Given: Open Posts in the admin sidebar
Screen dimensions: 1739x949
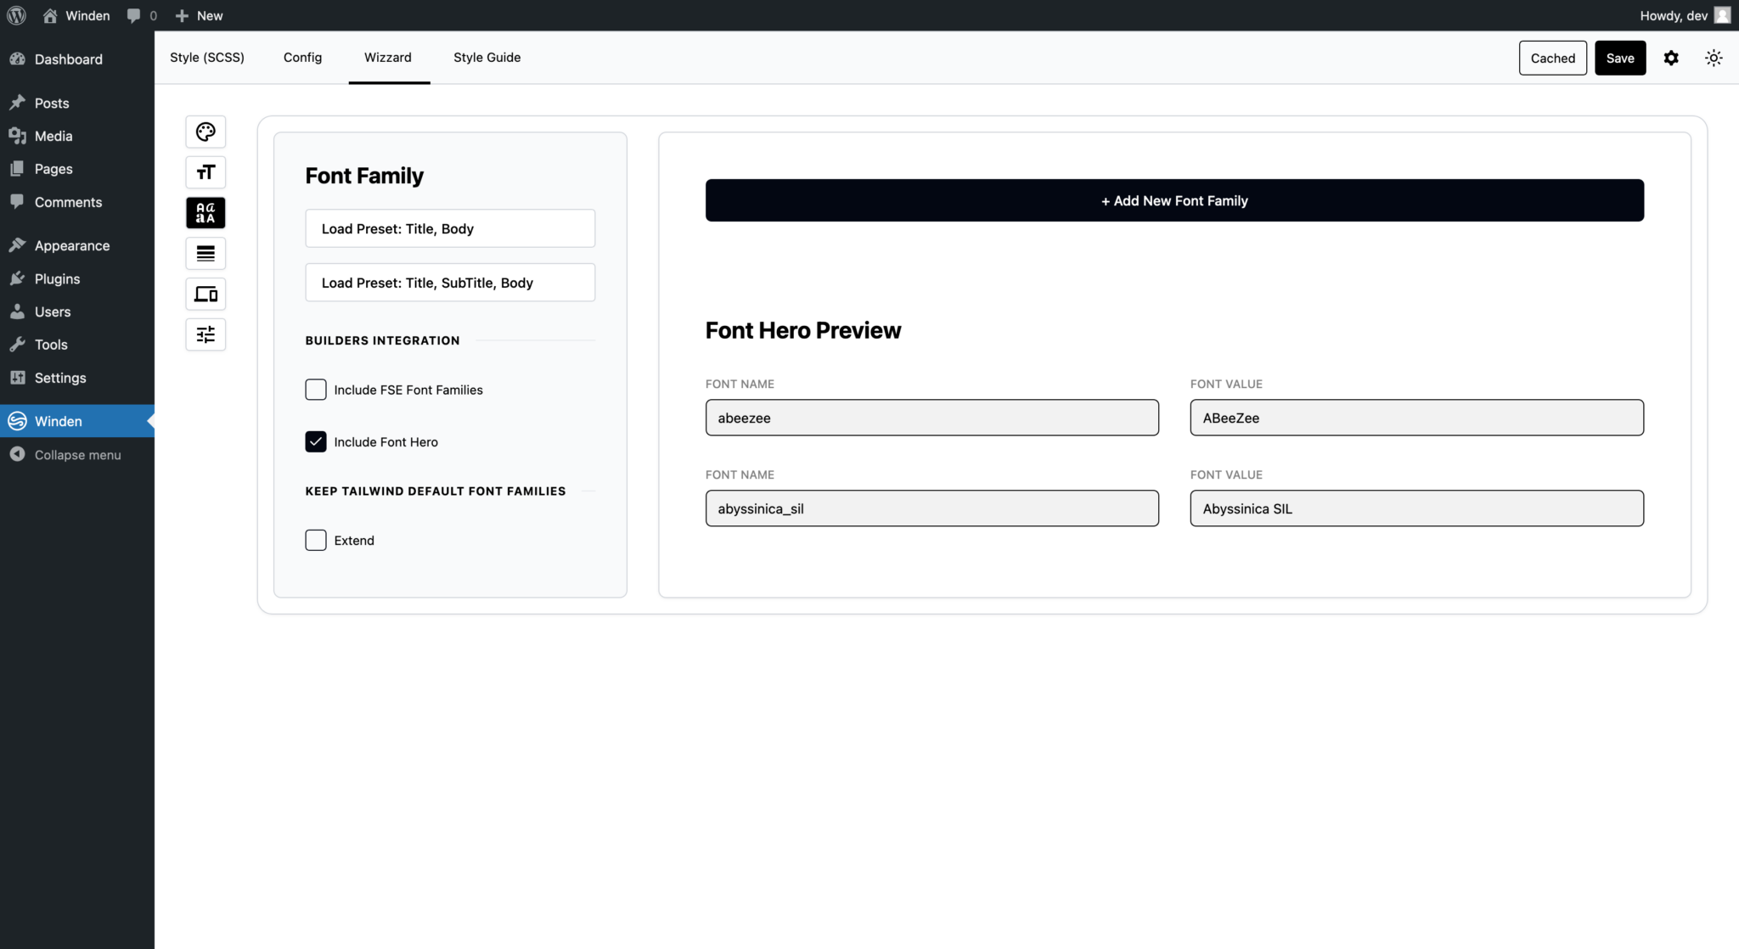Looking at the screenshot, I should [x=77, y=103].
